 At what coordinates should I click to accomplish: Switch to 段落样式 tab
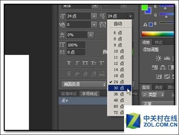pyautogui.click(x=69, y=94)
